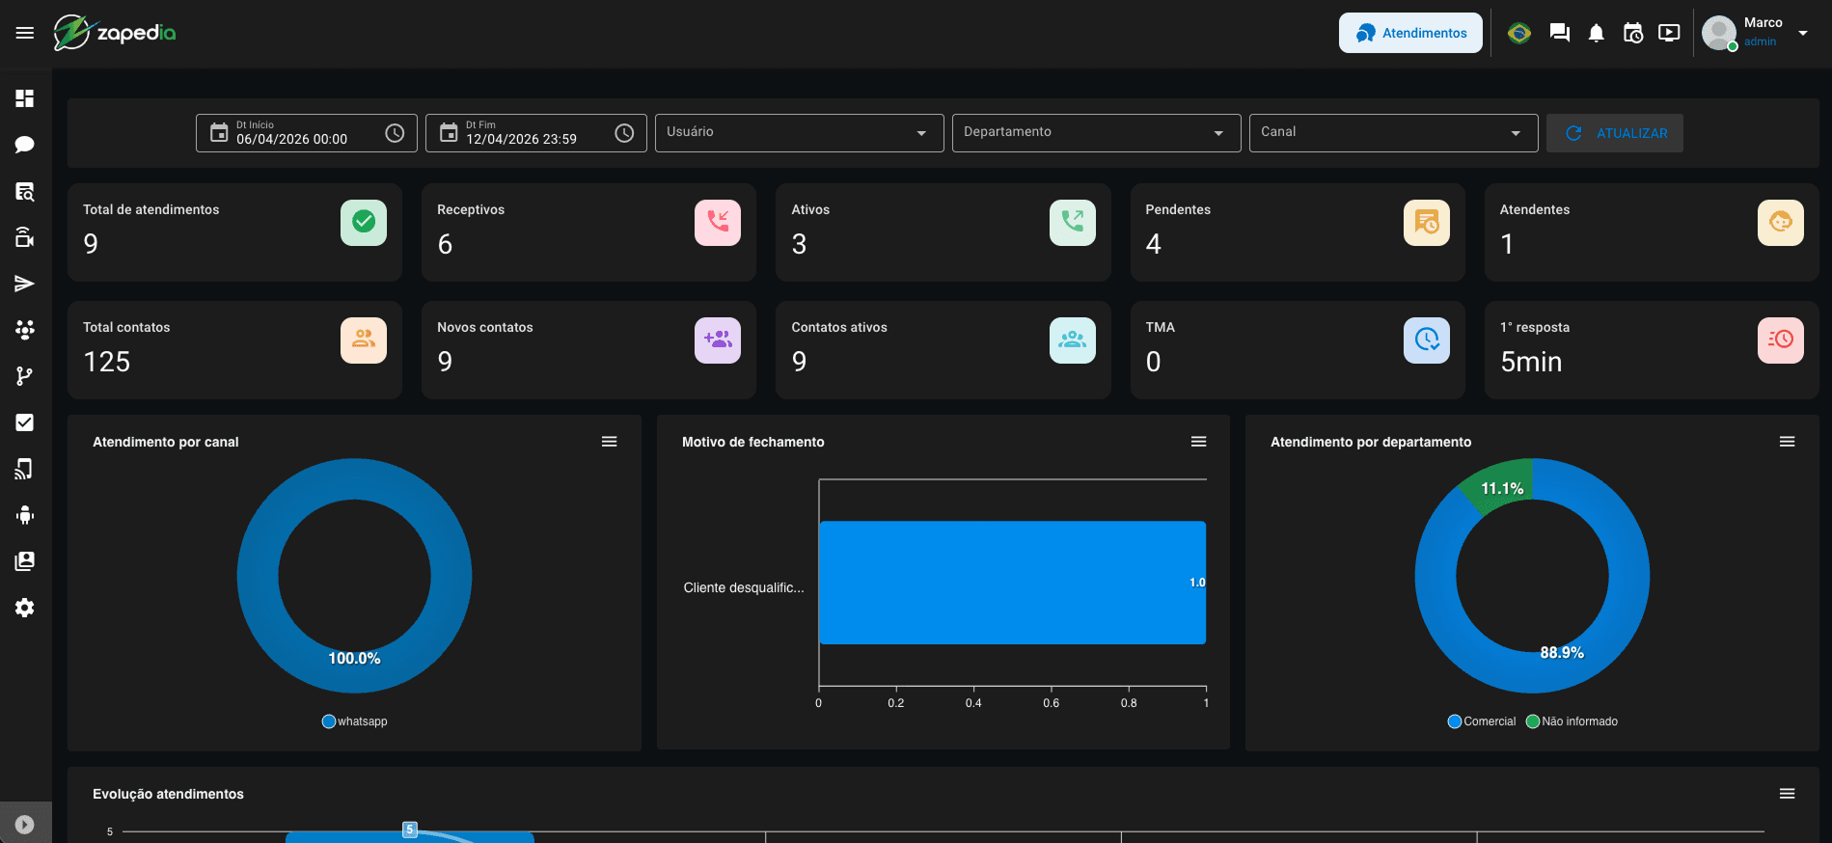1832x843 pixels.
Task: Click the Cliente desqualific... blue bar
Action: pos(1012,583)
